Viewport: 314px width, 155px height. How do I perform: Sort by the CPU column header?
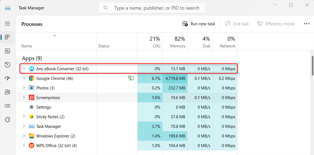(x=156, y=46)
